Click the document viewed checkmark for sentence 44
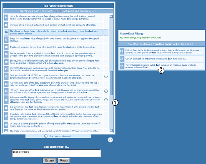The image size is (206, 164). click(106, 91)
